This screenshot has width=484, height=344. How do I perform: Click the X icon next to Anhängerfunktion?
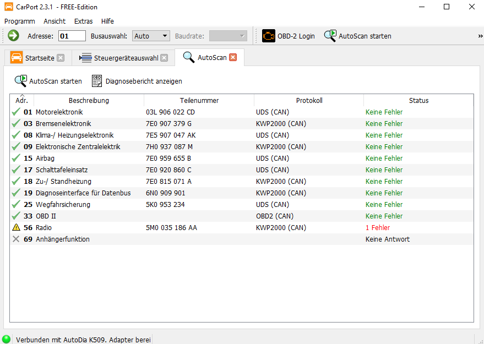(x=16, y=239)
